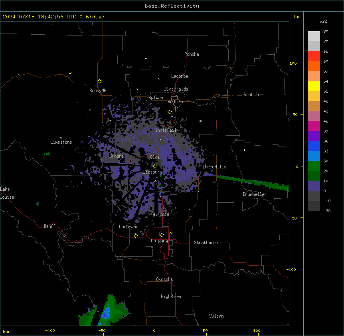Click the Olds label
This screenshot has width=344, height=336.
[155, 157]
